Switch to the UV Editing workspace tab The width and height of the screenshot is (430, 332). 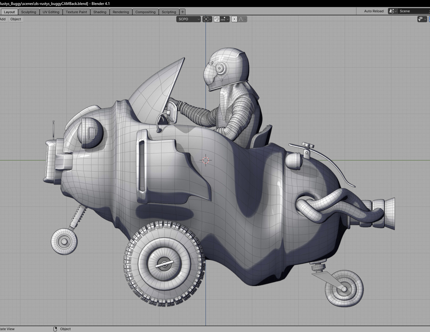click(51, 12)
